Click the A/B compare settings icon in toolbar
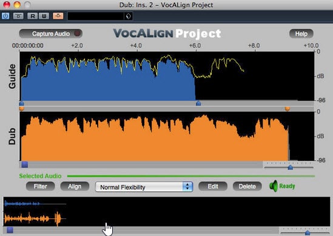 pyautogui.click(x=18, y=16)
